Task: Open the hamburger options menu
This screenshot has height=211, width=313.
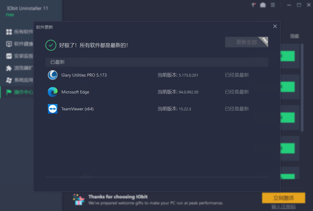Action: coord(273,5)
